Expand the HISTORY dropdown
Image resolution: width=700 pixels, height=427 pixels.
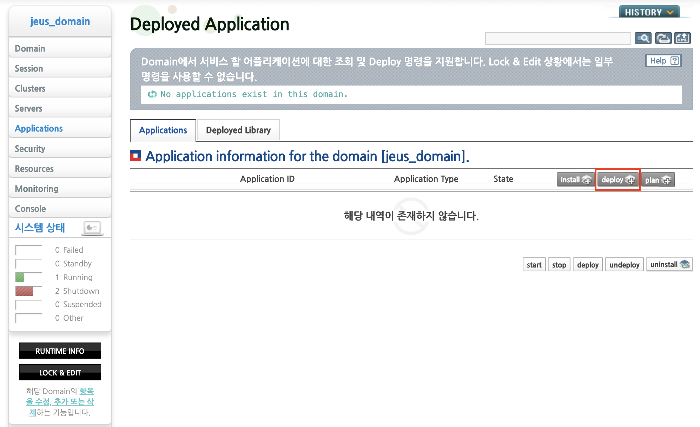(649, 12)
